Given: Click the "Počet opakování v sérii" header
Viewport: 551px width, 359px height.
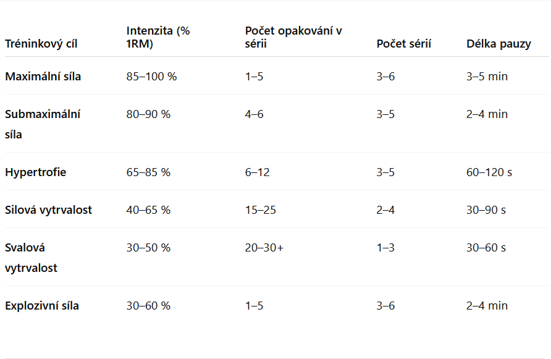Looking at the screenshot, I should click(293, 37).
